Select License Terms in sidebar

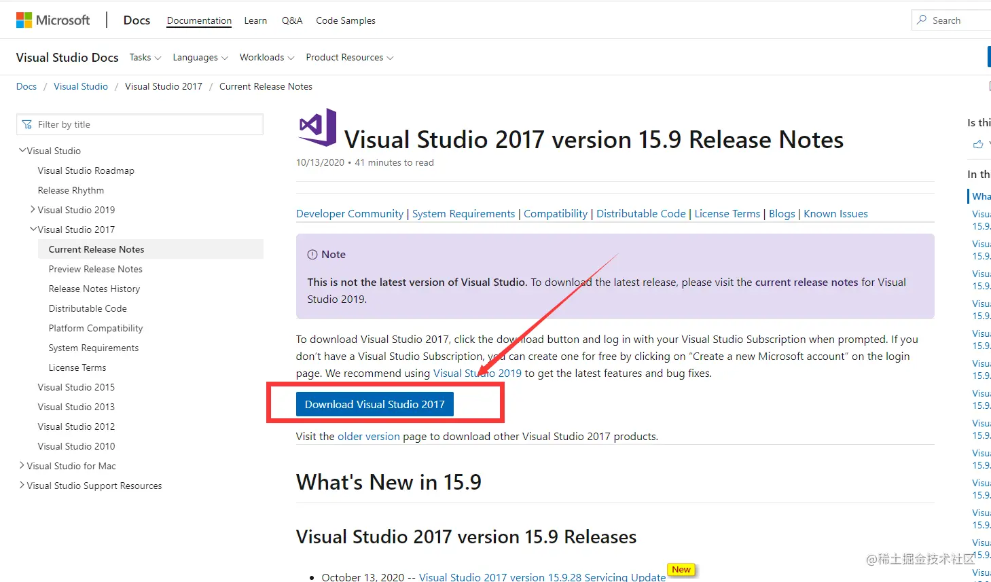tap(77, 367)
